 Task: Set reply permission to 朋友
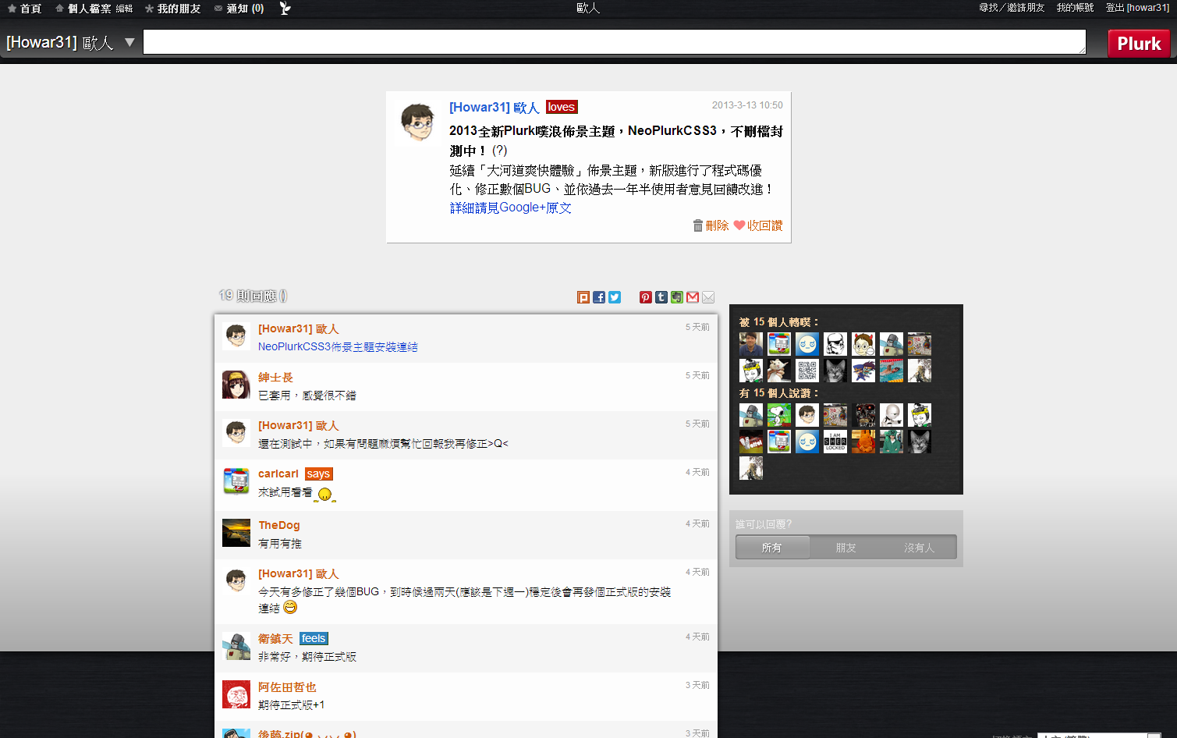pos(846,548)
